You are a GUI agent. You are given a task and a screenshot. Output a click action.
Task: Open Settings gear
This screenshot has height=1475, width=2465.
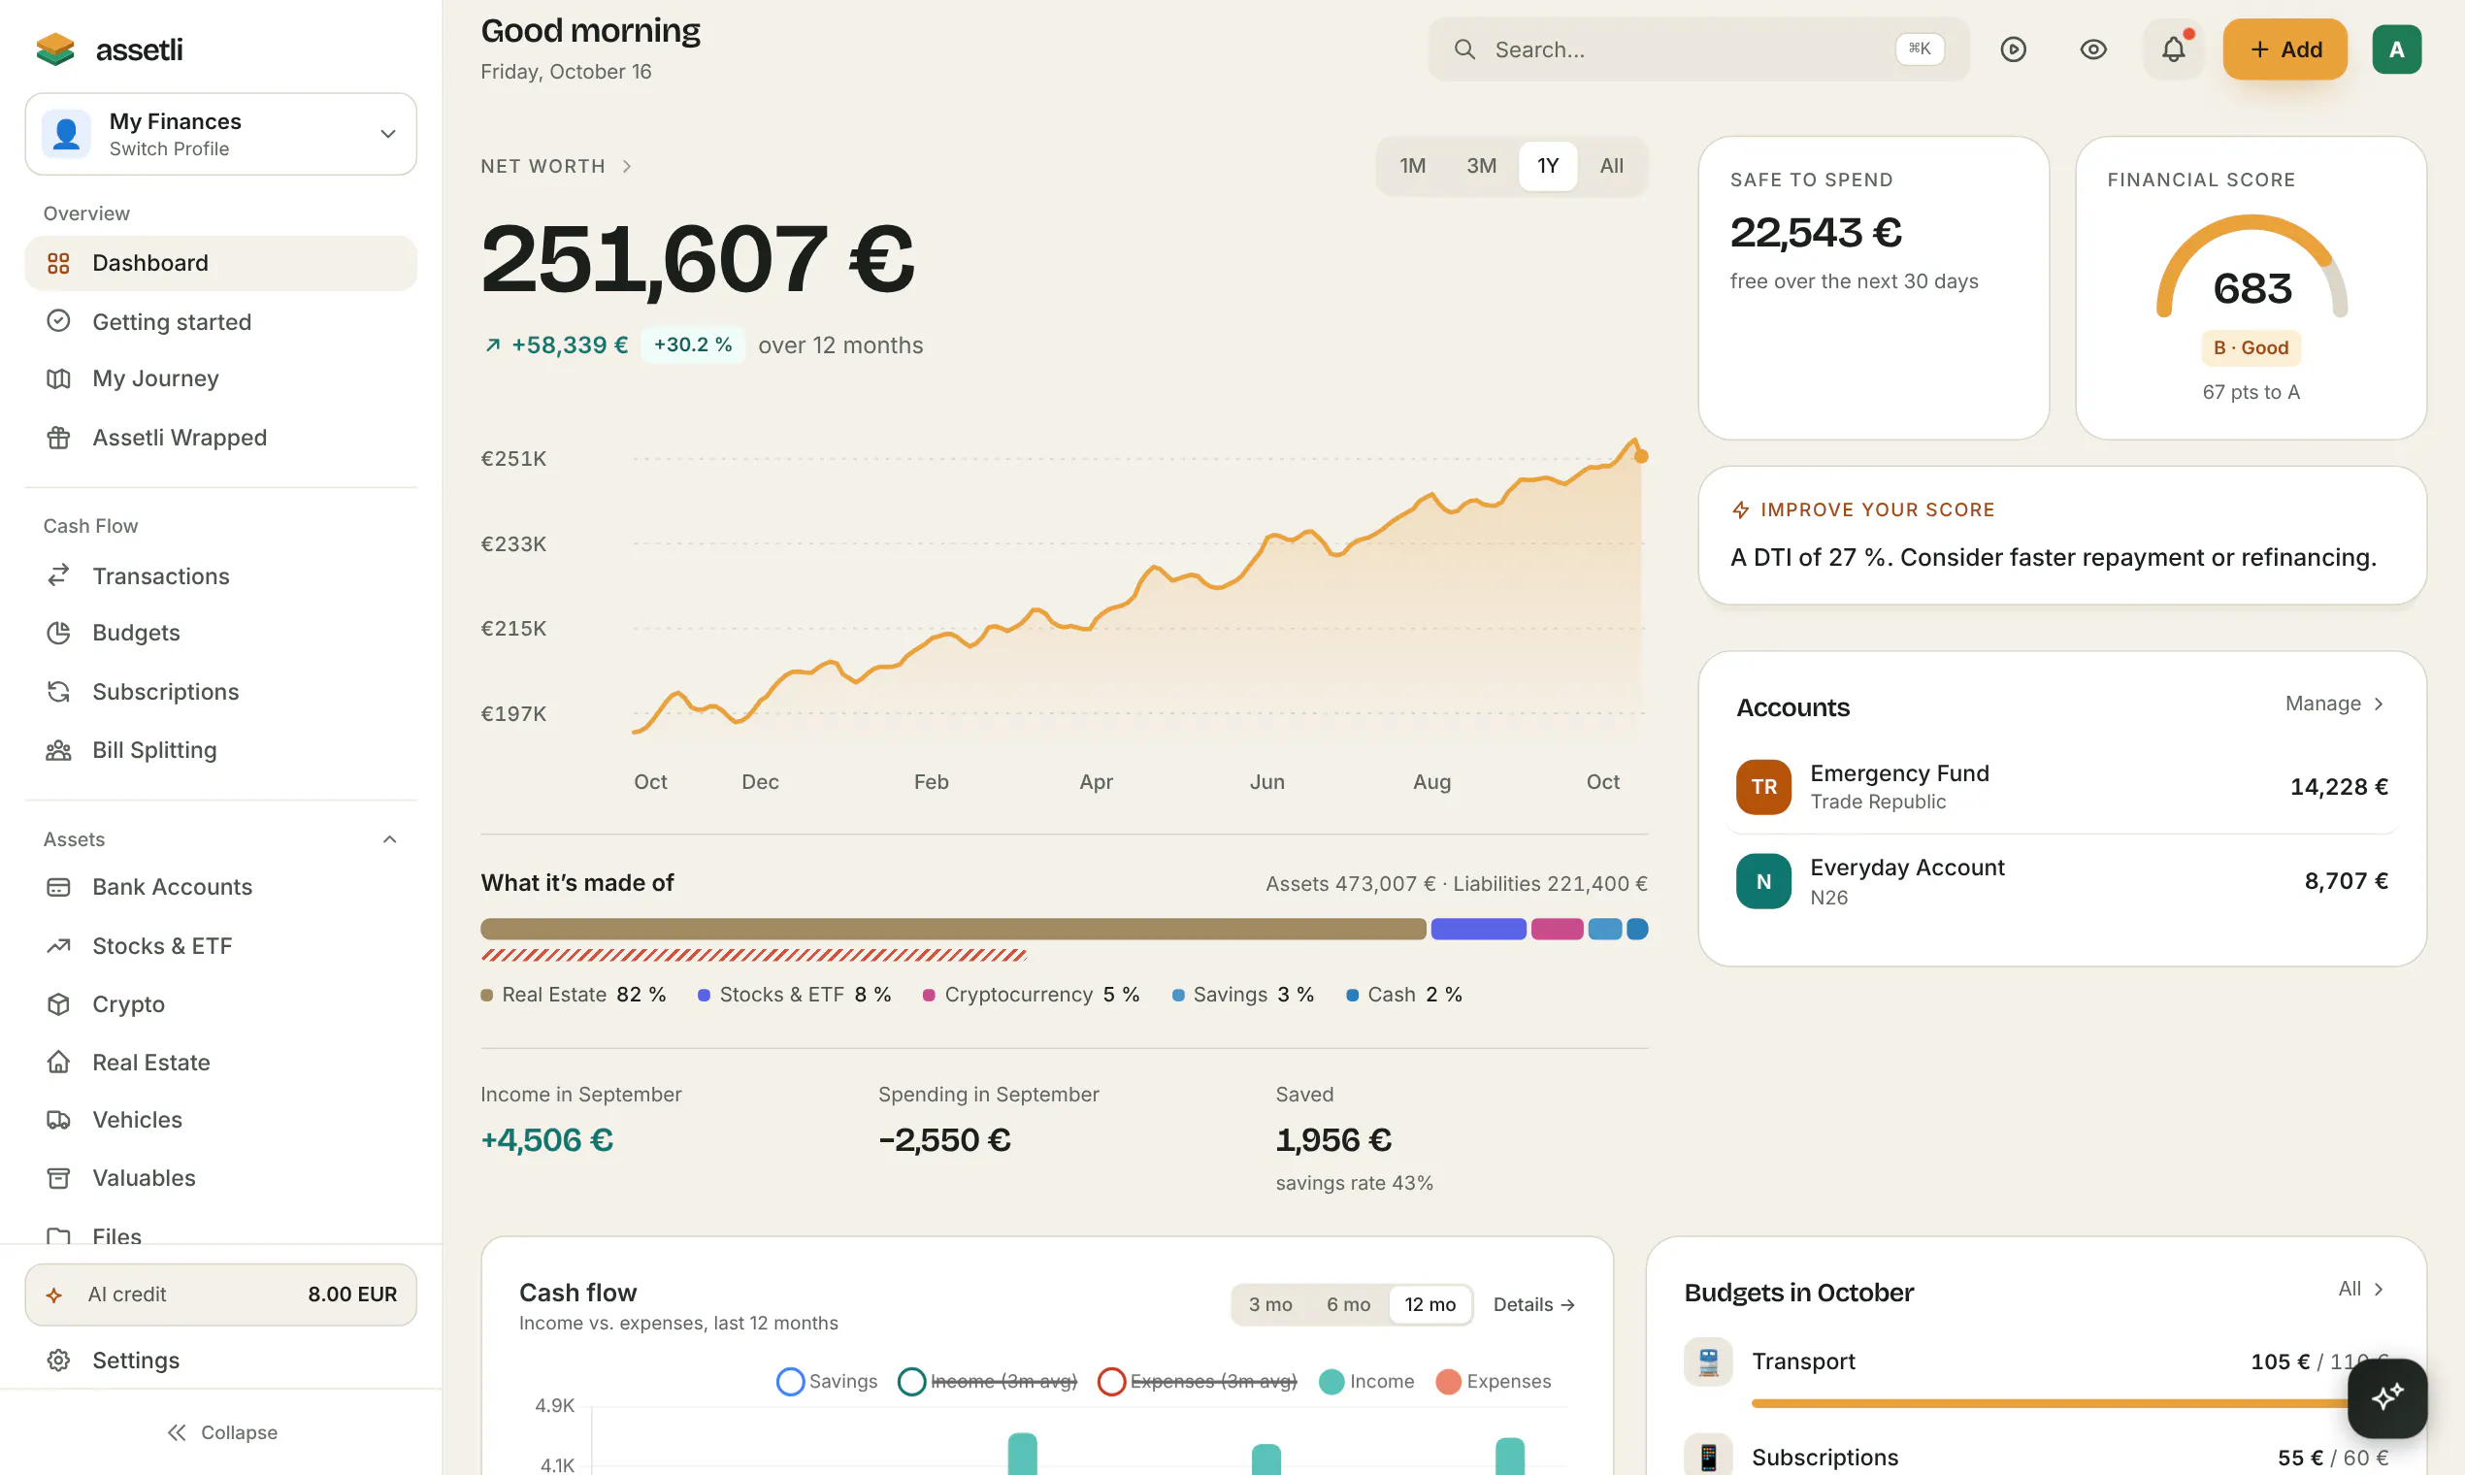(220, 1360)
